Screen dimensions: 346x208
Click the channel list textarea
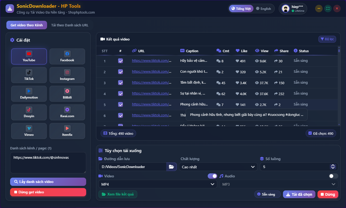tap(48, 163)
